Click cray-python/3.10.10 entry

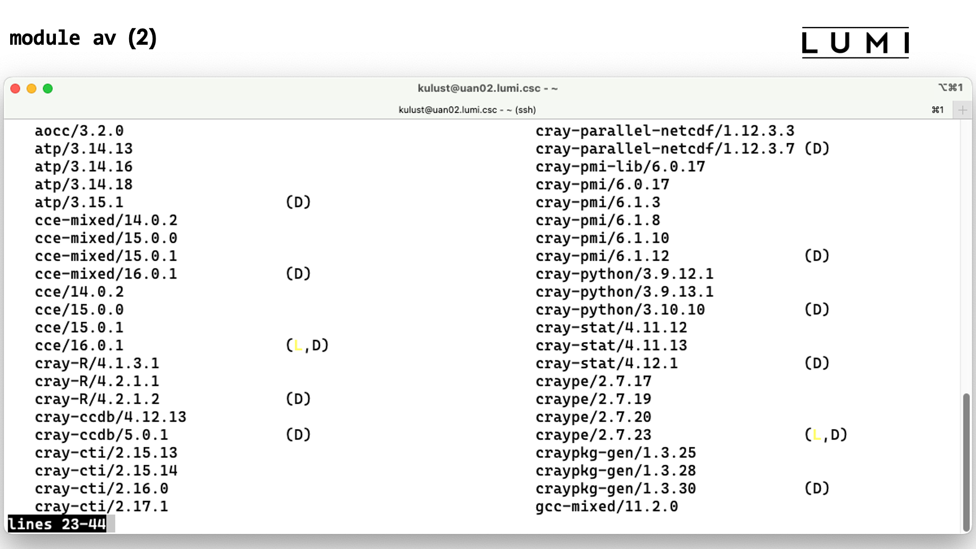pyautogui.click(x=620, y=310)
